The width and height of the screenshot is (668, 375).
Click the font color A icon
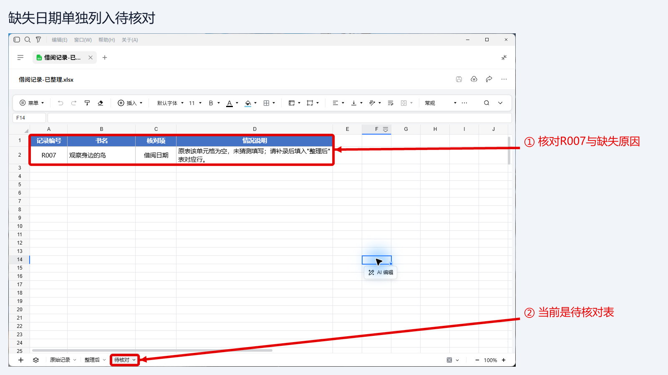coord(229,103)
